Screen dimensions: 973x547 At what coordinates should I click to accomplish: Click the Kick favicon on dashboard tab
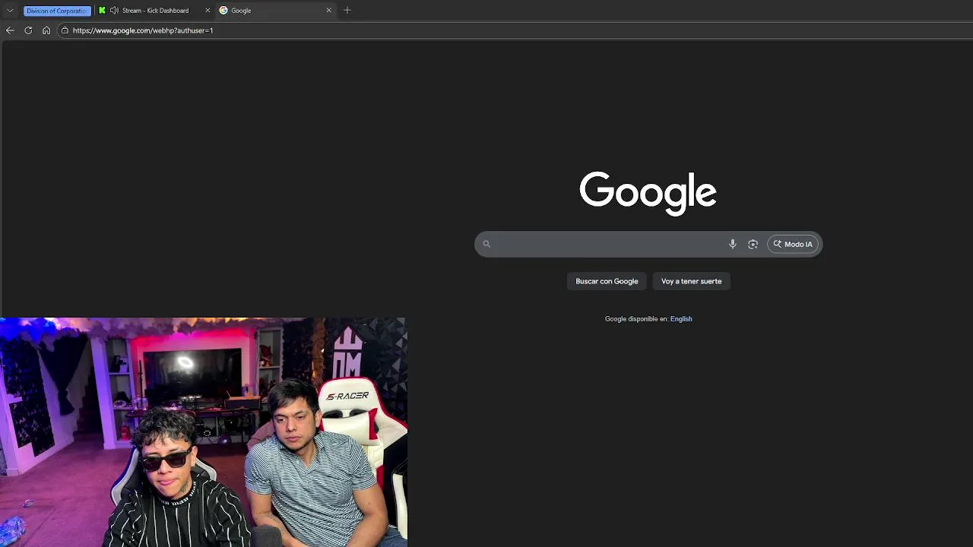coord(102,11)
